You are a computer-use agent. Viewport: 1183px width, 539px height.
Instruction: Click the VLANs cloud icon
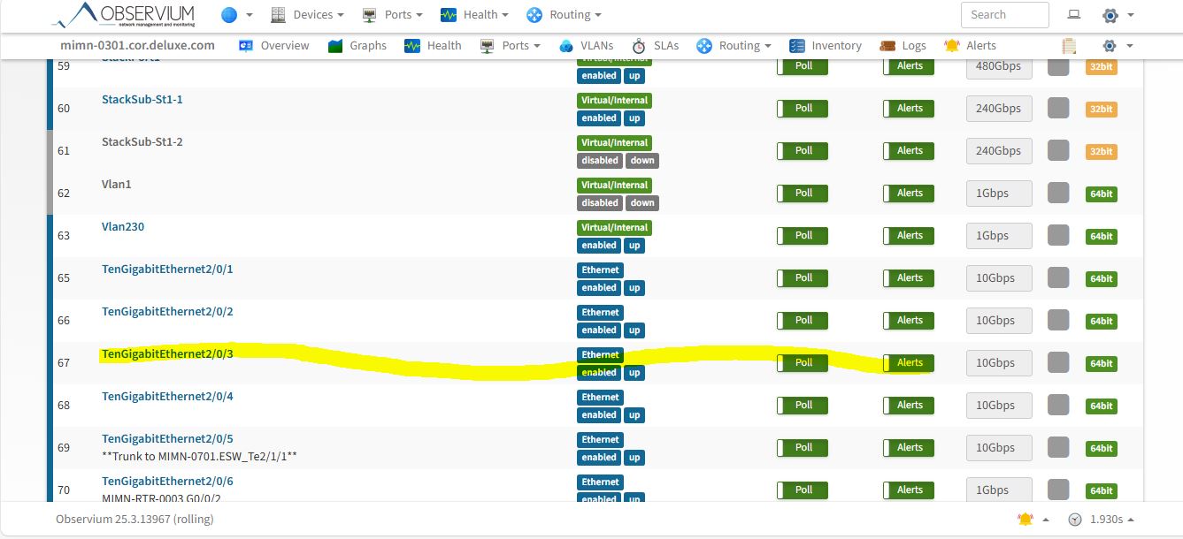[566, 46]
